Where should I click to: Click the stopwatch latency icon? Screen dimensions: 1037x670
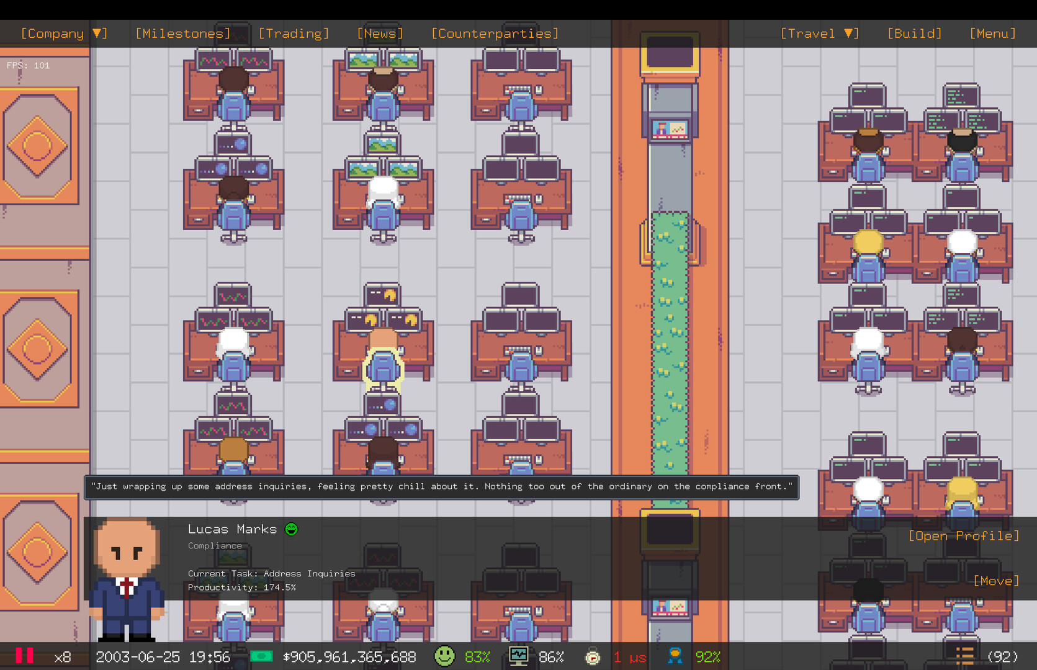[x=593, y=656]
